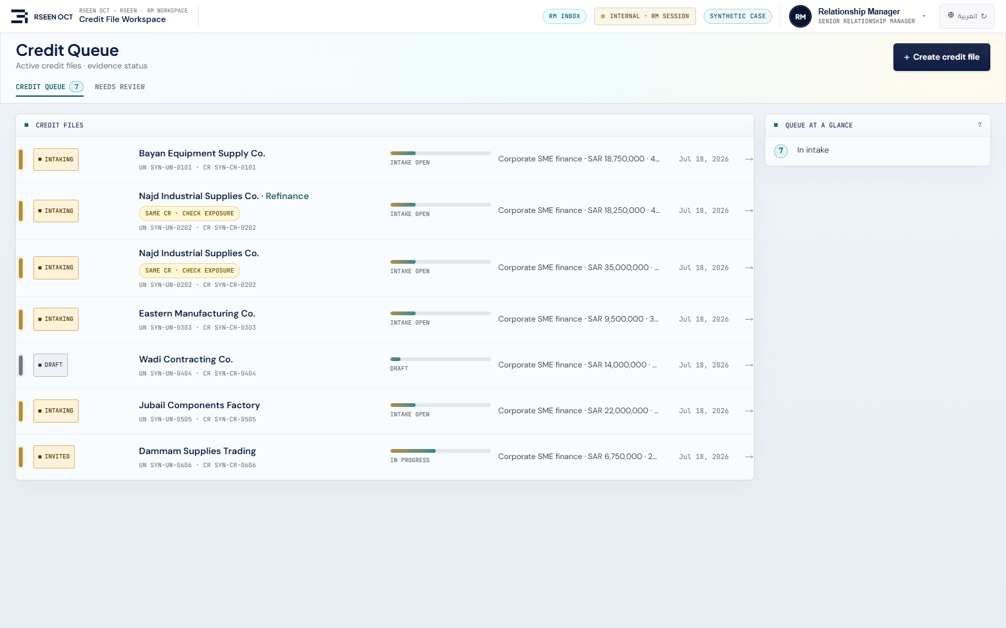Click SAR 9,500,000 amount text
The height and width of the screenshot is (628, 1006).
(x=616, y=319)
